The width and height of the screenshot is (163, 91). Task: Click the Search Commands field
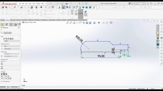(x=137, y=4)
